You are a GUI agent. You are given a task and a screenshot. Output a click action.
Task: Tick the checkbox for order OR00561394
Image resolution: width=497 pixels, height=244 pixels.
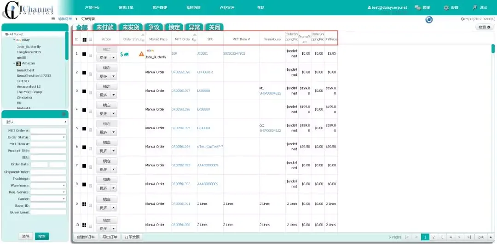pos(90,149)
